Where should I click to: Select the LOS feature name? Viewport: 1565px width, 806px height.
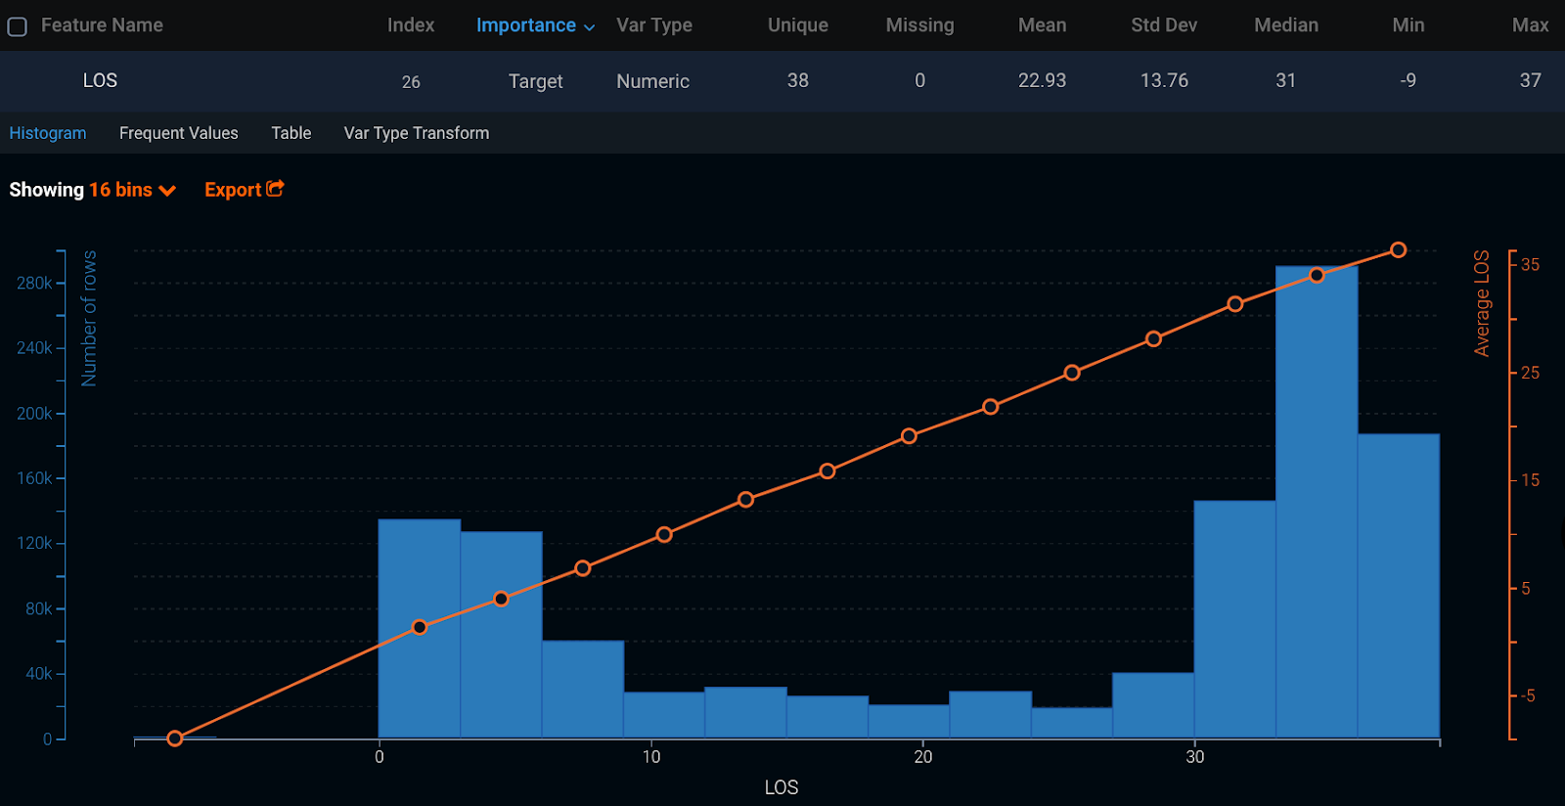100,80
